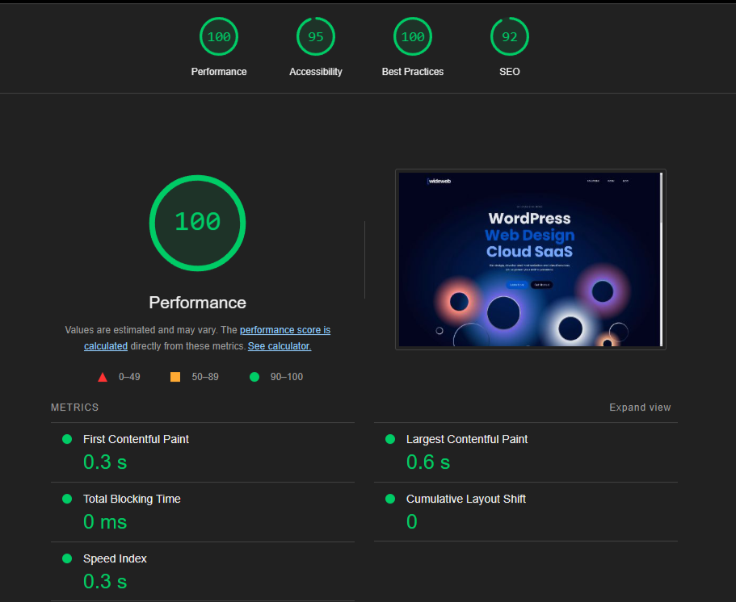The image size is (736, 602).
Task: Click the red triangle 0–49 legend icon
Action: pyautogui.click(x=103, y=377)
